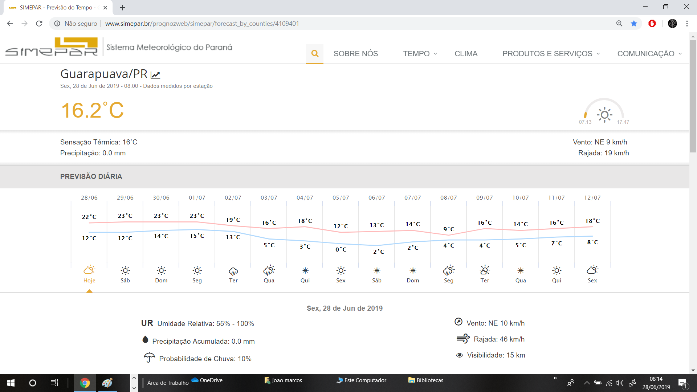Select the sunny icon for Sáb 29/06
Viewport: 697px width, 392px height.
coord(125,271)
